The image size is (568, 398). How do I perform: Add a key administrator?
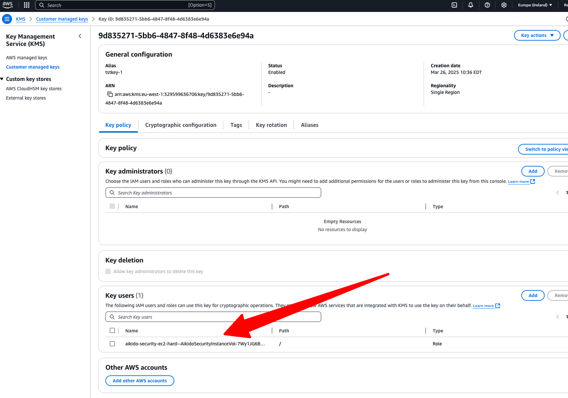[533, 171]
